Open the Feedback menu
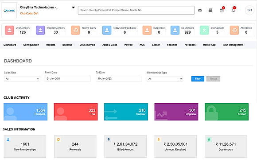The width and height of the screenshot is (257, 163). (x=190, y=45)
